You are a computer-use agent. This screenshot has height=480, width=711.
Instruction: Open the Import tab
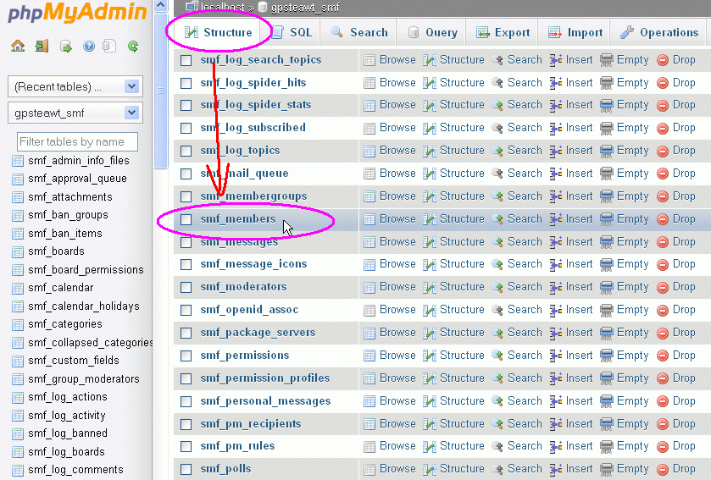pyautogui.click(x=575, y=33)
